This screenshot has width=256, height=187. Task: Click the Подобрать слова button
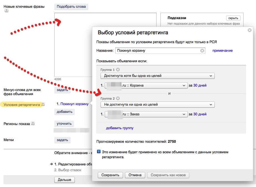coord(71,6)
